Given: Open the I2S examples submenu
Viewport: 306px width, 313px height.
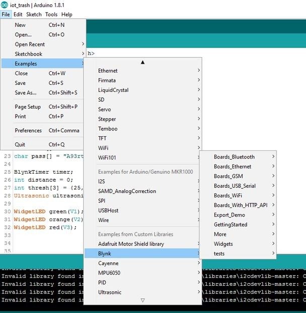Looking at the screenshot, I should click(142, 181).
